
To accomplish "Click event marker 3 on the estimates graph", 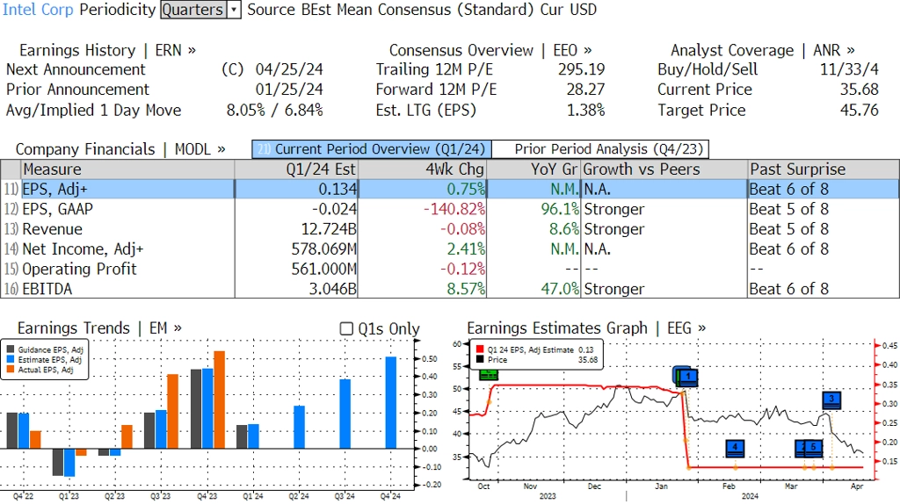I will pos(831,400).
